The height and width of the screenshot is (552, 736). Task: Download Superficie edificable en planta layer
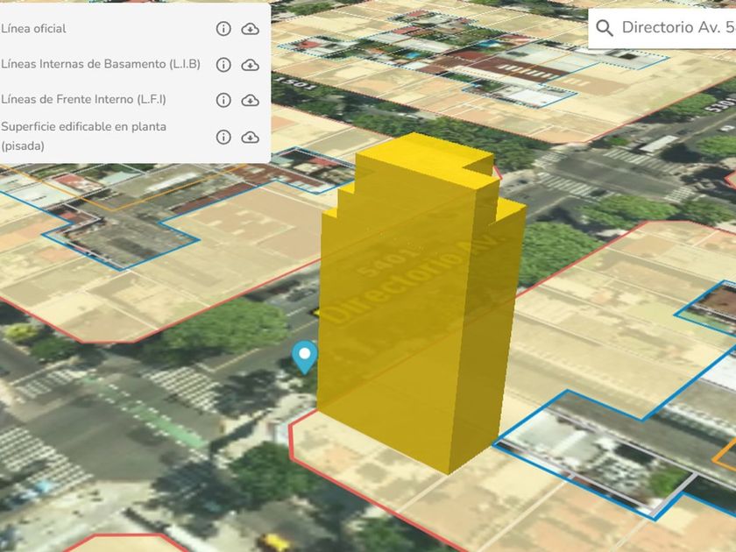point(250,137)
